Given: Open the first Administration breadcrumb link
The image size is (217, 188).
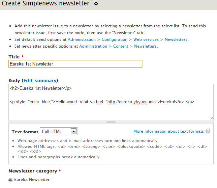Looking at the screenshot, I should [x=82, y=39].
